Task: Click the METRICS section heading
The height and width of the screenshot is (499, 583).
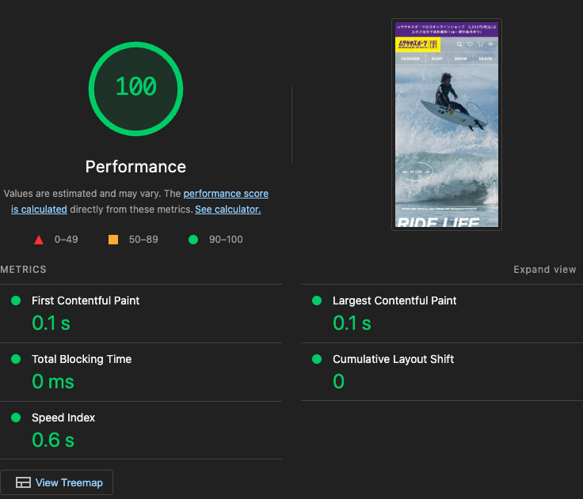Action: 23,270
